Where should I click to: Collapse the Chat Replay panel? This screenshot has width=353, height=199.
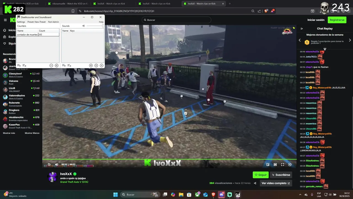[302, 28]
